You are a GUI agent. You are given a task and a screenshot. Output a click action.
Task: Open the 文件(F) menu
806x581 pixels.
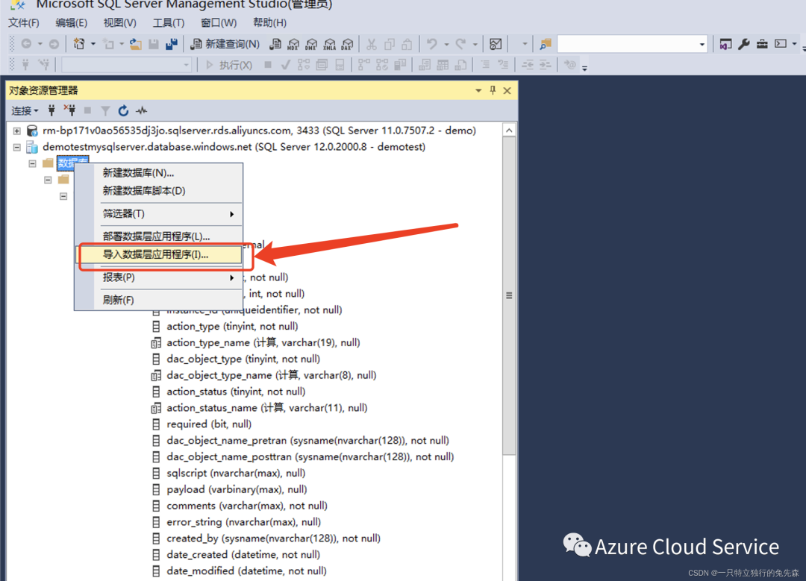[24, 22]
